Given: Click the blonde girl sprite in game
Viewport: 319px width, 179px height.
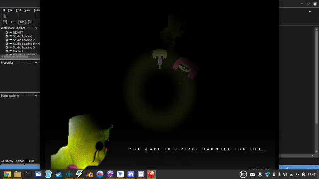Looking at the screenshot, I should (x=160, y=59).
